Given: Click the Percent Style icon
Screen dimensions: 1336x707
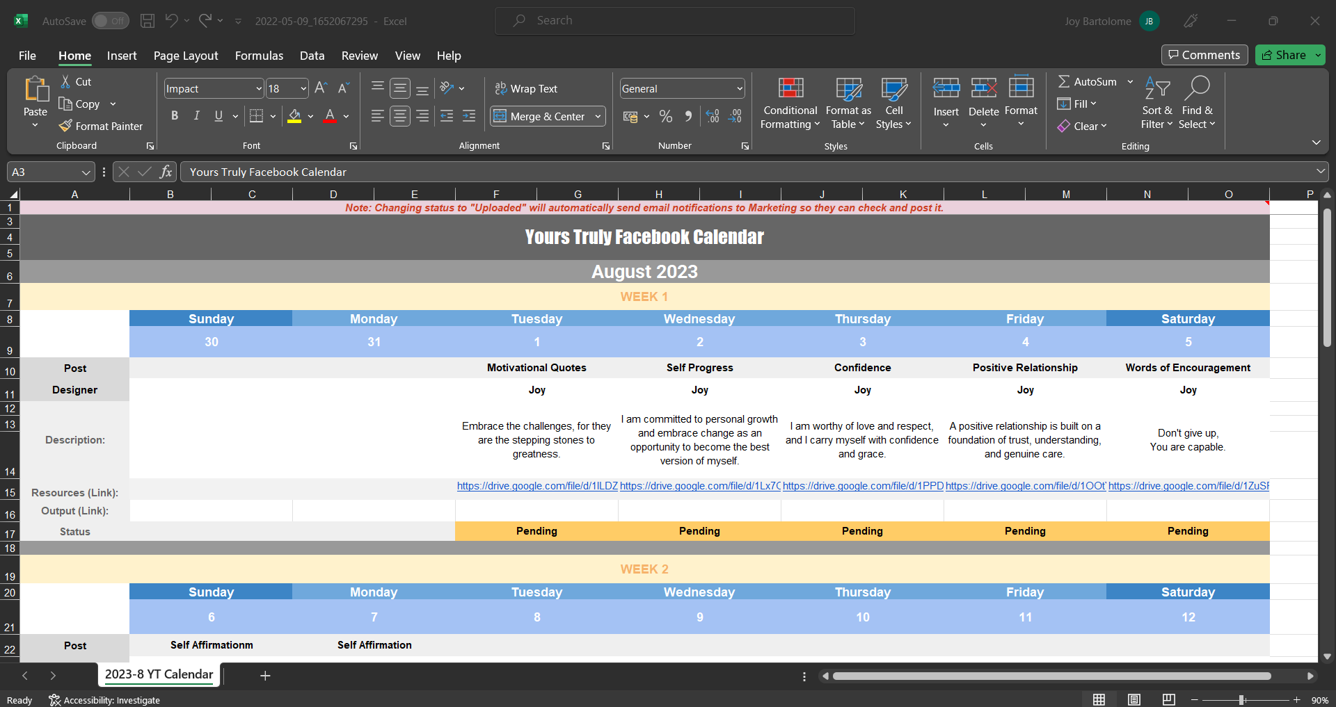Looking at the screenshot, I should click(x=666, y=116).
